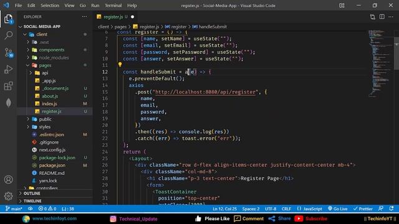The height and width of the screenshot is (224, 399).
Task: Open _document.js in the explorer
Action: click(55, 88)
